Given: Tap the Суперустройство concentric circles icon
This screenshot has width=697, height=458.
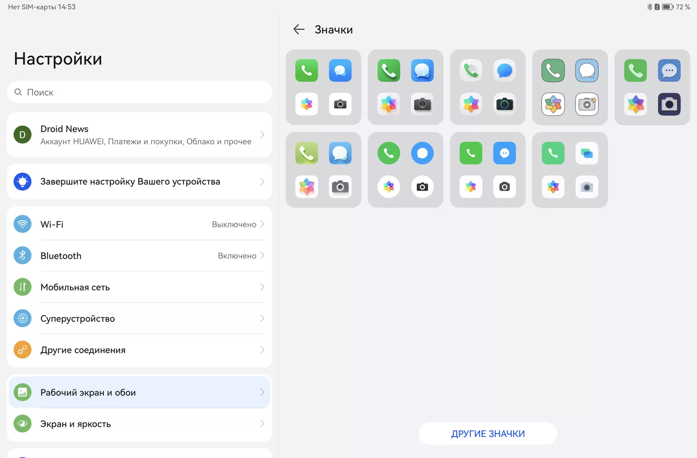Looking at the screenshot, I should [x=23, y=318].
